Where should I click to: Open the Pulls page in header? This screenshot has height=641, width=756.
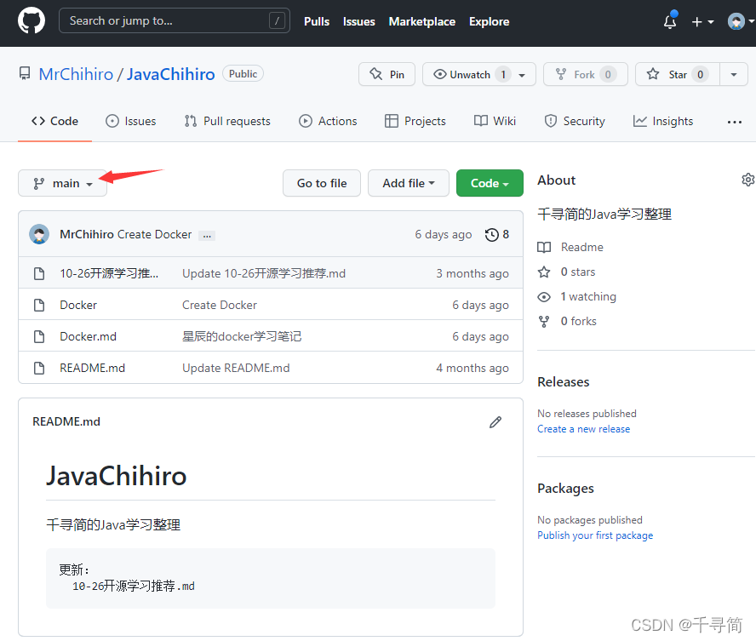(x=317, y=21)
